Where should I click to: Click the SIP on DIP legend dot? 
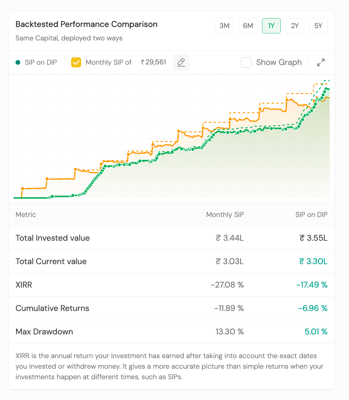click(18, 62)
